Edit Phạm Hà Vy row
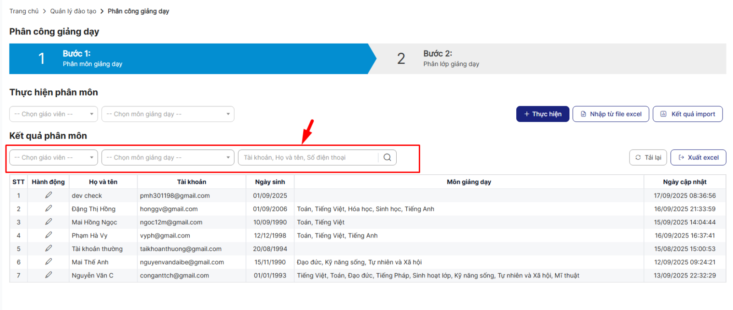 click(48, 235)
